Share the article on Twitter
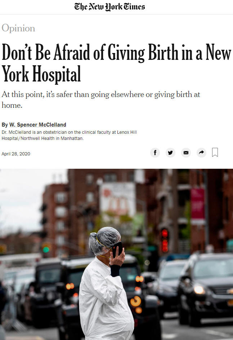The height and width of the screenshot is (340, 233). [x=170, y=153]
